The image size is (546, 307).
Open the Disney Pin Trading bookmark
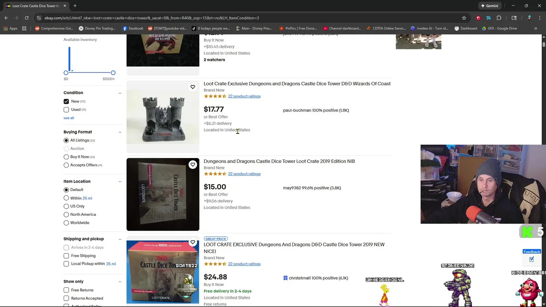pyautogui.click(x=97, y=29)
